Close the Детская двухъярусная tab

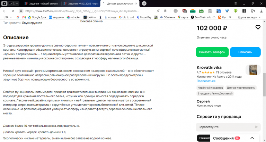point(136,3)
